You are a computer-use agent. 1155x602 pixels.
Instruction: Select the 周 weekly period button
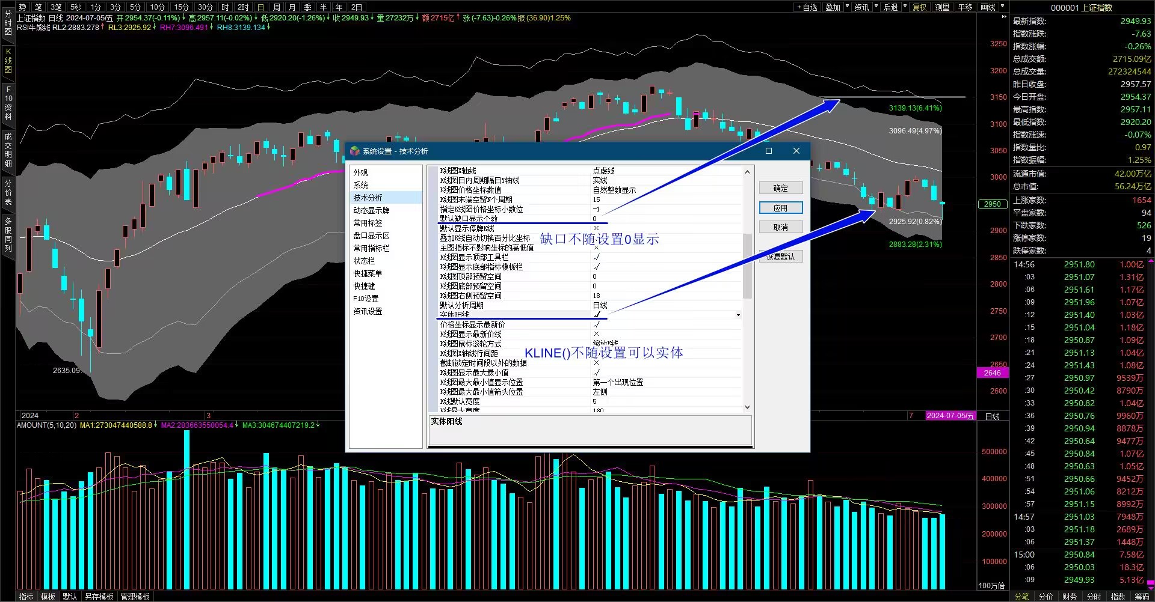[x=277, y=7]
